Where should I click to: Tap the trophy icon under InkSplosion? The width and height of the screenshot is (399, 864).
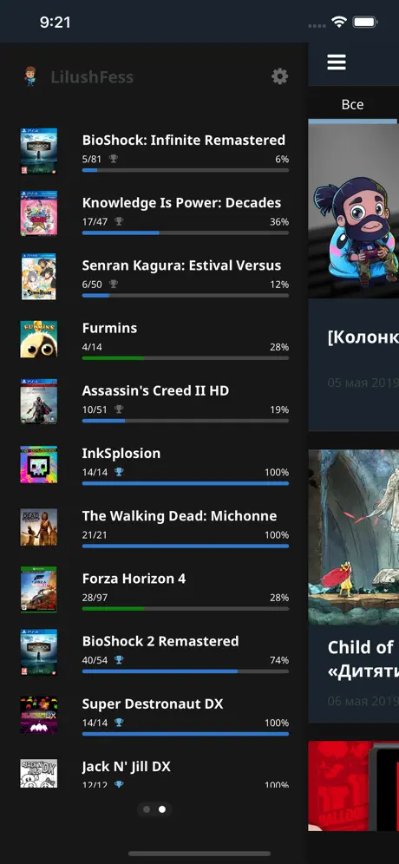(119, 472)
